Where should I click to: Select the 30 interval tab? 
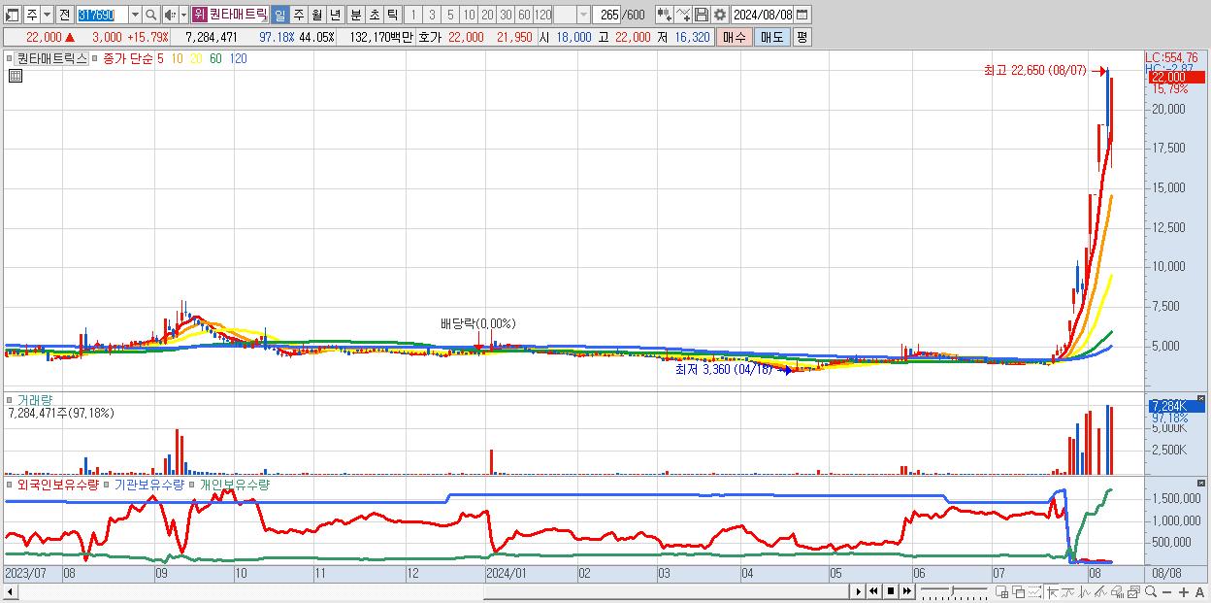pyautogui.click(x=506, y=15)
